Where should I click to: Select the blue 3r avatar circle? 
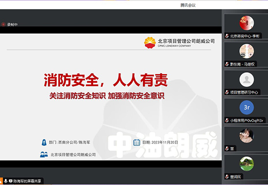pos(247,108)
